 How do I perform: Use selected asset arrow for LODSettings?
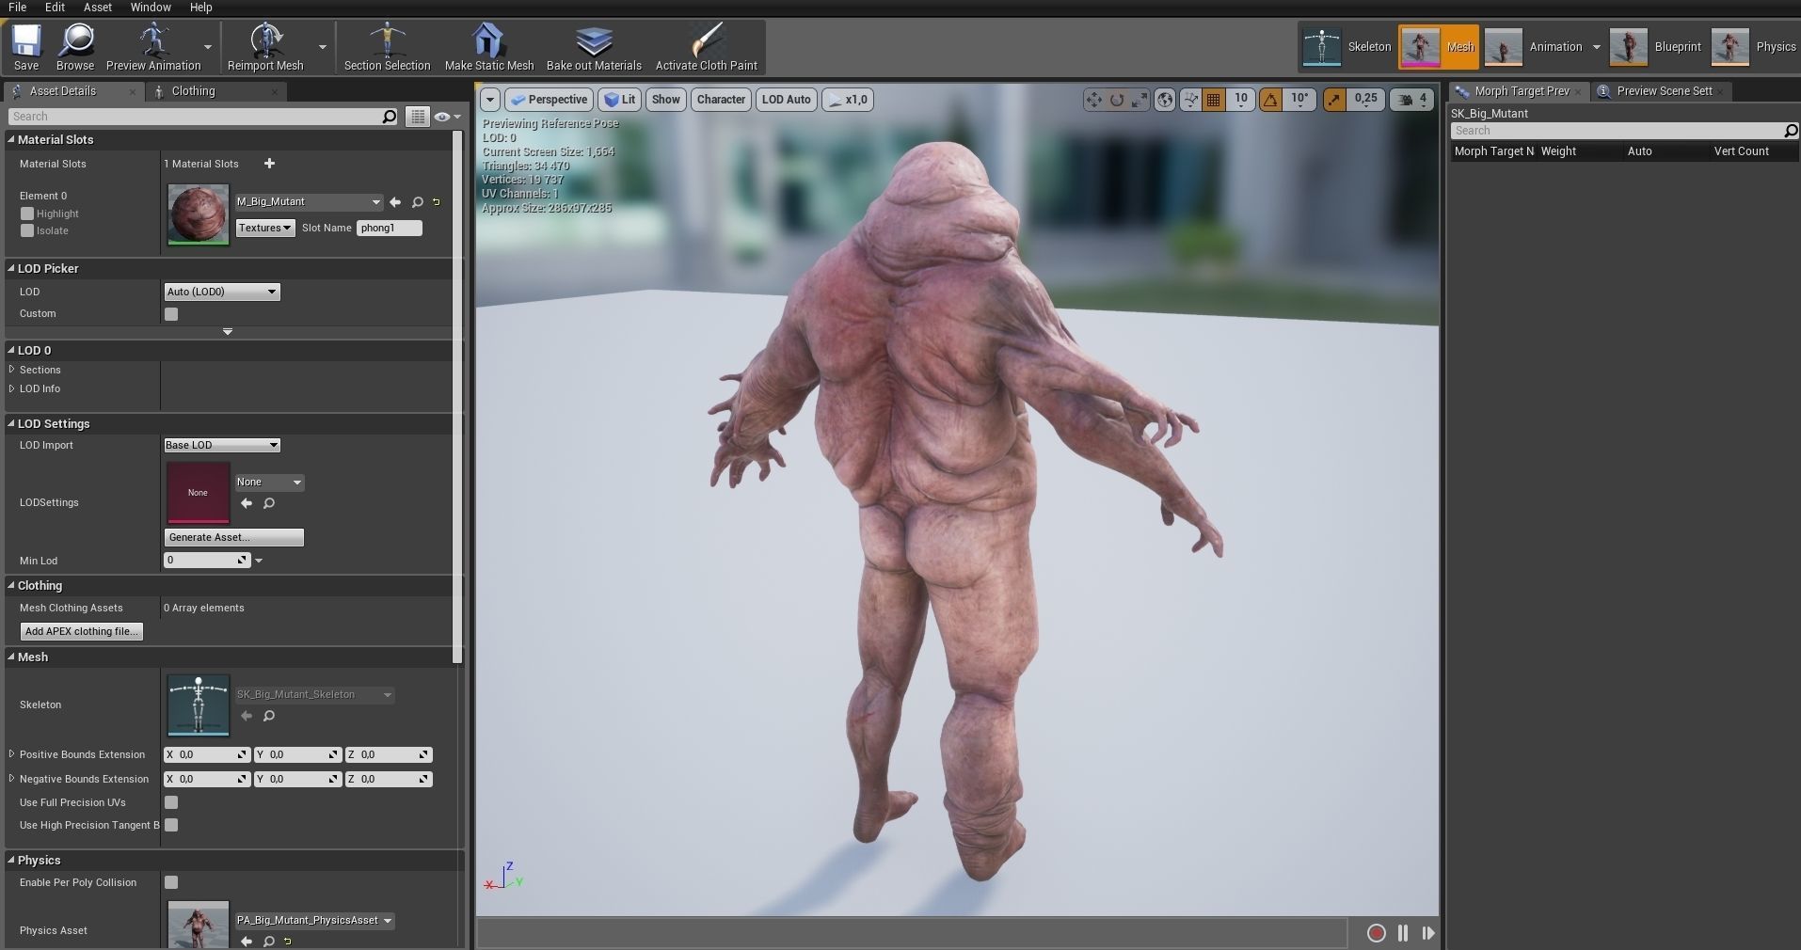pos(247,503)
